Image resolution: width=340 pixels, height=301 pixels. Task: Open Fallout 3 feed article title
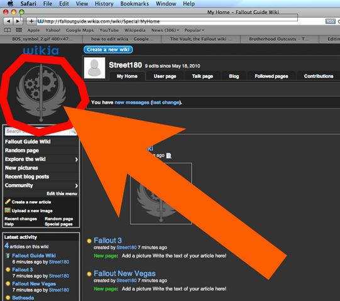click(x=107, y=241)
